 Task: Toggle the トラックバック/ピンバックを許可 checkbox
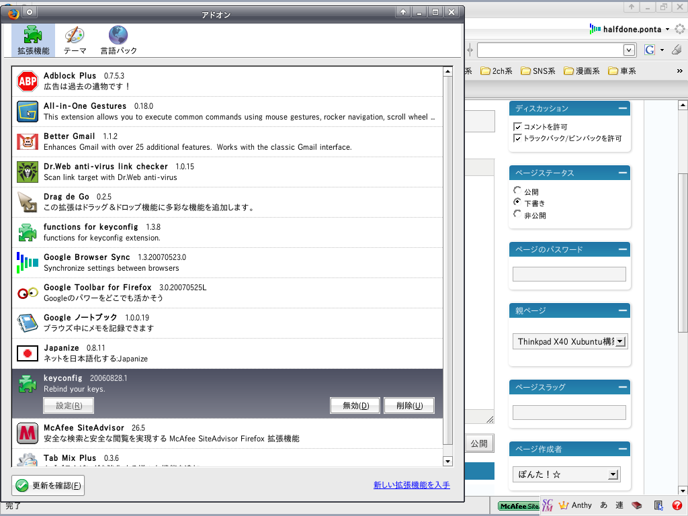coord(518,138)
